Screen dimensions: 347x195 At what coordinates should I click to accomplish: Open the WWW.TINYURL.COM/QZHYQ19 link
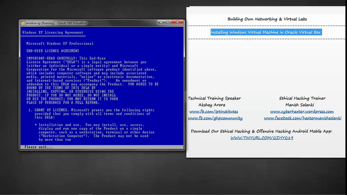tap(262, 138)
